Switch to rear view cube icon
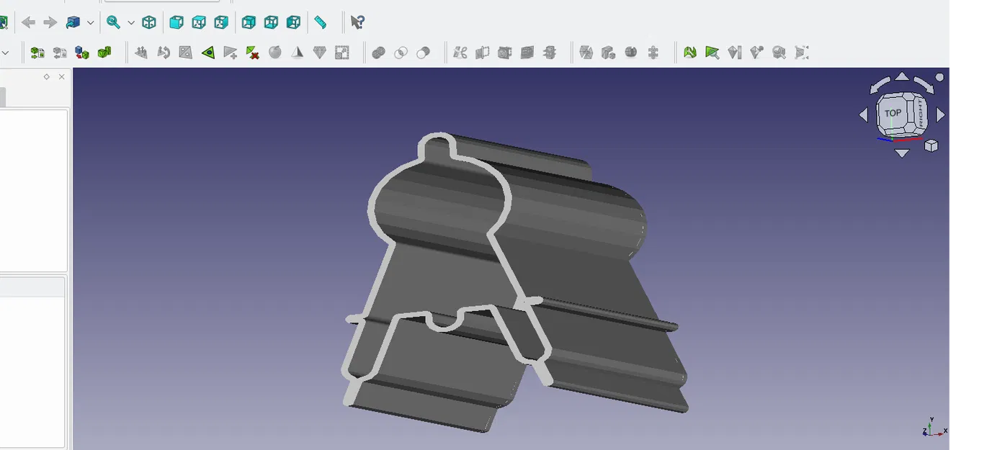992x450 pixels. click(x=249, y=22)
